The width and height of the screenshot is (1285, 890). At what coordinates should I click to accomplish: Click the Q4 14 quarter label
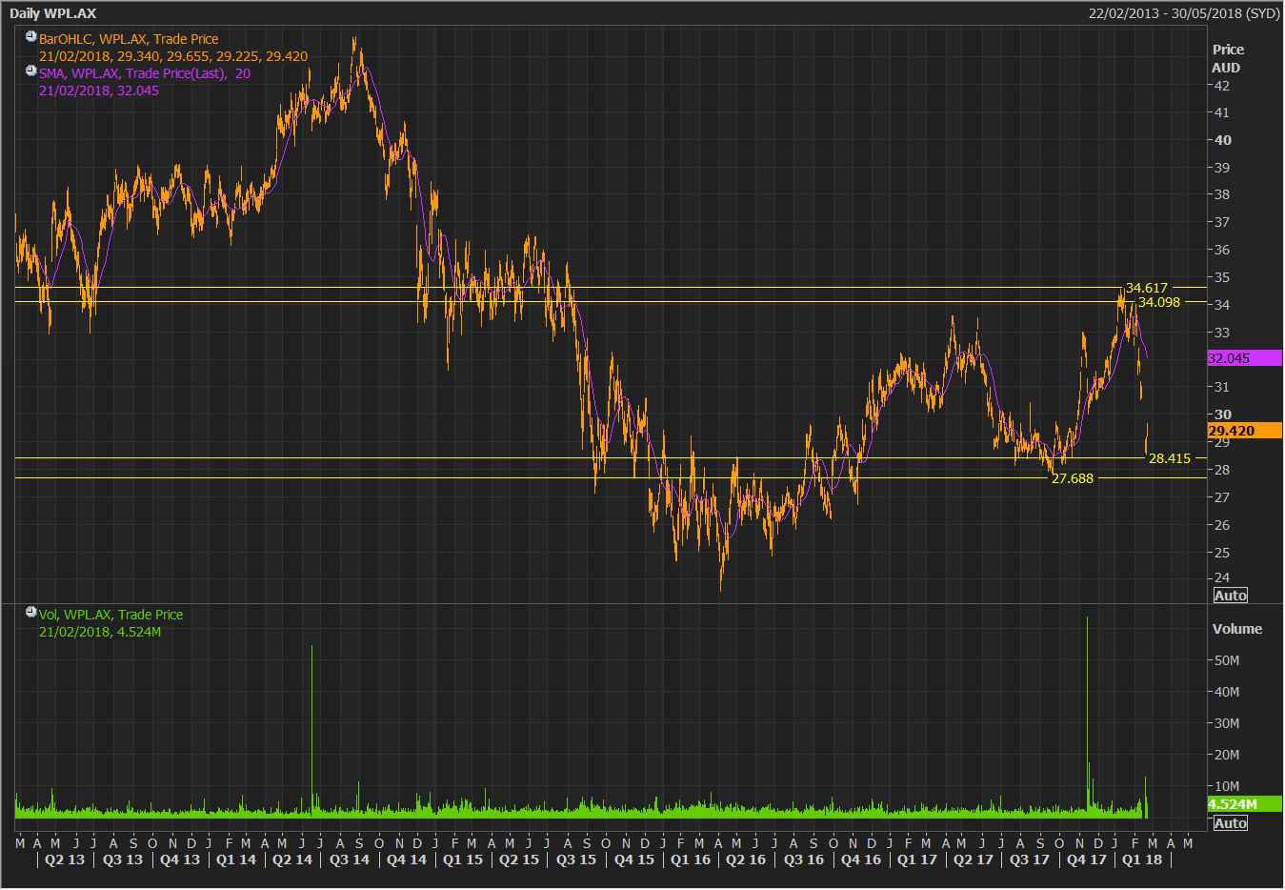pyautogui.click(x=407, y=860)
